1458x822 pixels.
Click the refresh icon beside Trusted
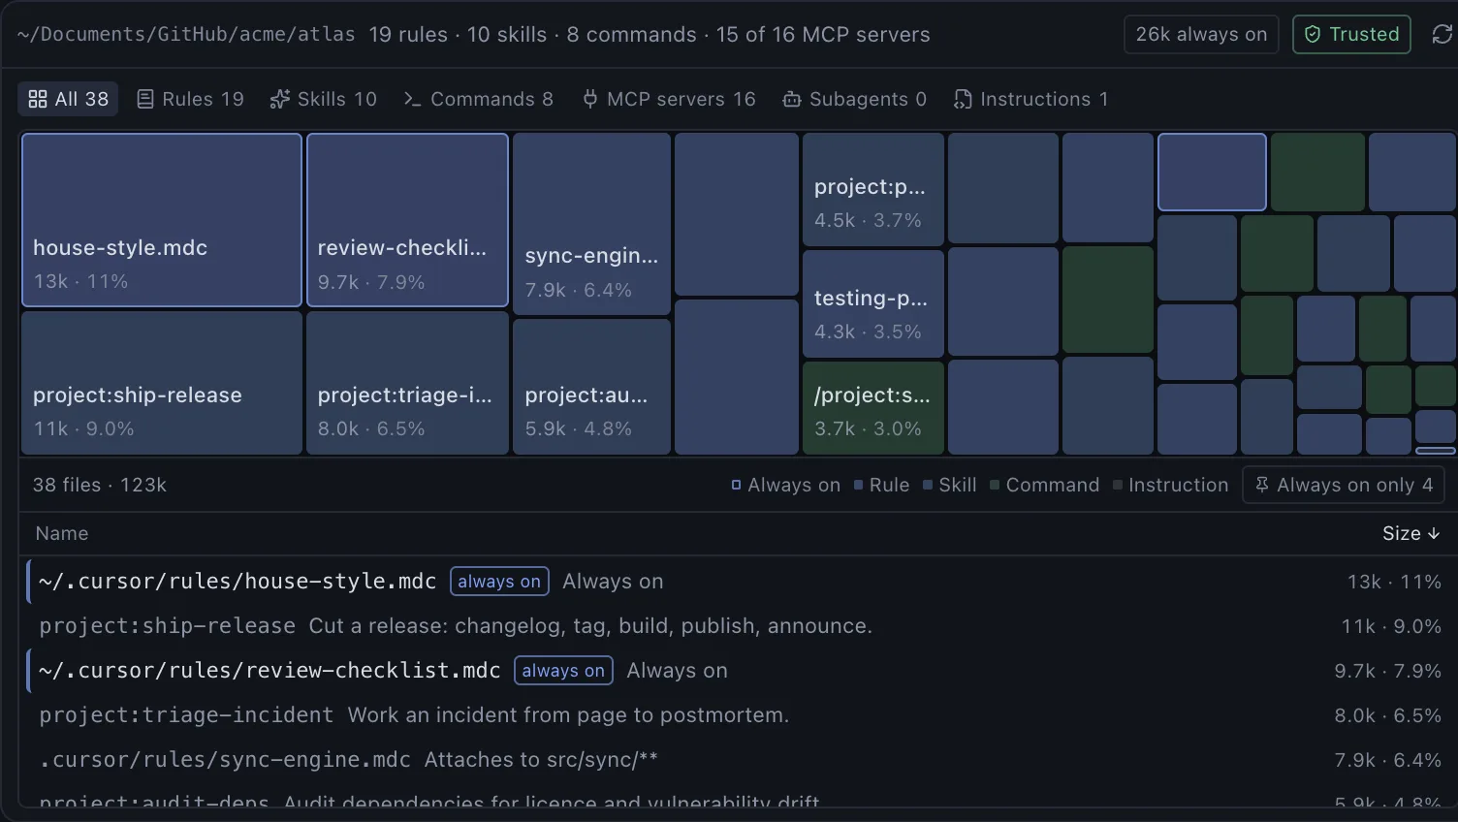tap(1442, 34)
